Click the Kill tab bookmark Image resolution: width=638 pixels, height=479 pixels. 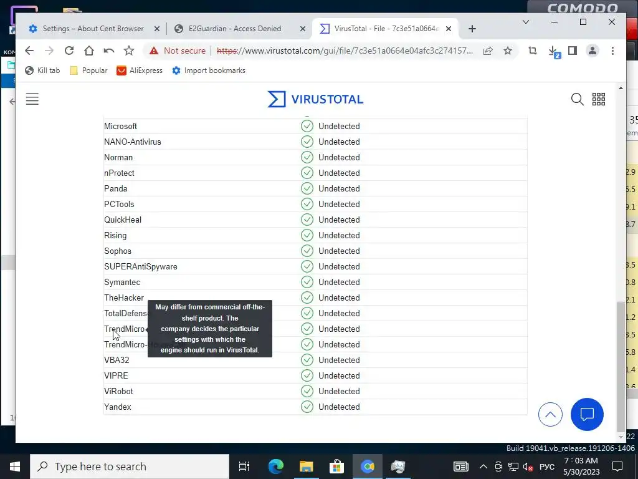click(42, 70)
